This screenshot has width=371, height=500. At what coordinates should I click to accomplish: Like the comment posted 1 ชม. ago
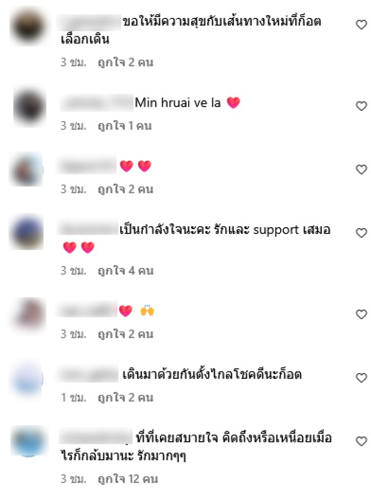(x=361, y=378)
